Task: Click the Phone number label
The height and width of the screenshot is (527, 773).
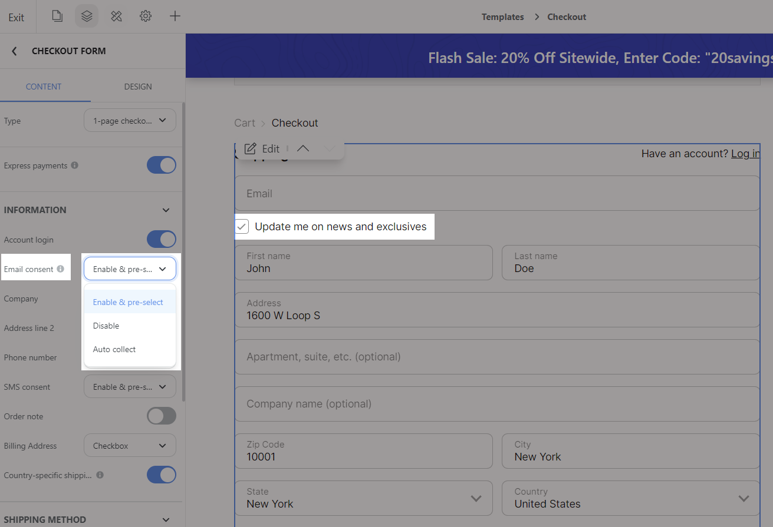Action: coord(31,357)
